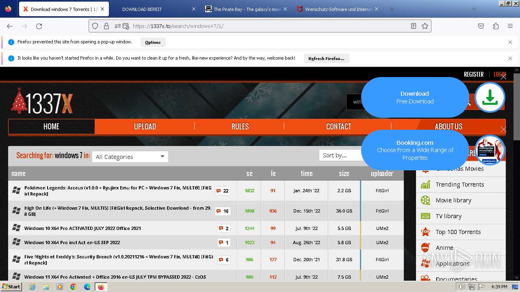
Task: Click Top 100 Torrents star icon
Action: (425, 232)
